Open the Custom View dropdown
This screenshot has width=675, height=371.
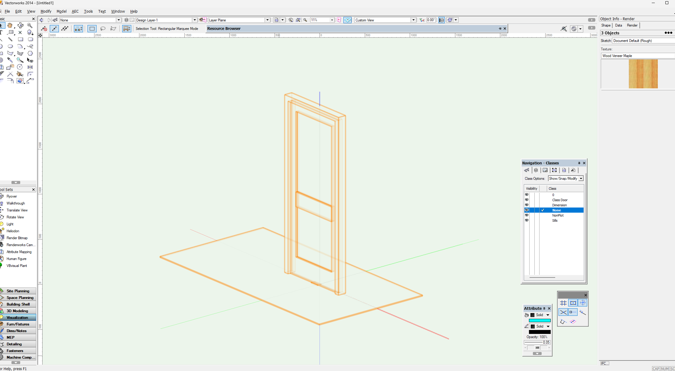413,20
